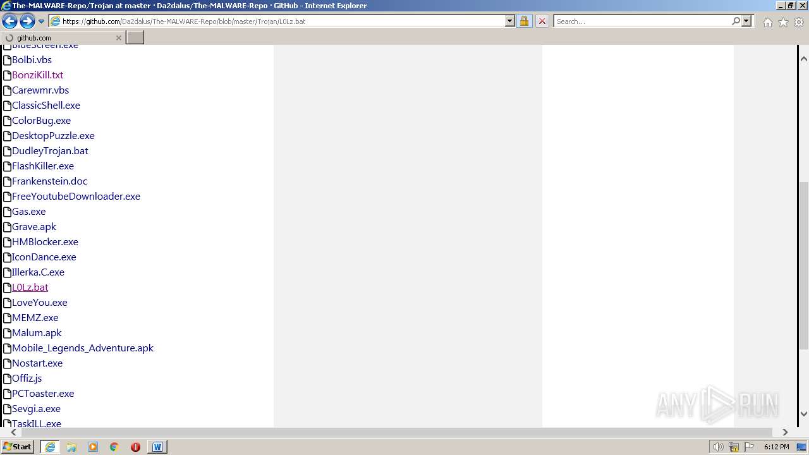Open DudleyTrojan.bat file link
The image size is (809, 455).
coord(50,151)
